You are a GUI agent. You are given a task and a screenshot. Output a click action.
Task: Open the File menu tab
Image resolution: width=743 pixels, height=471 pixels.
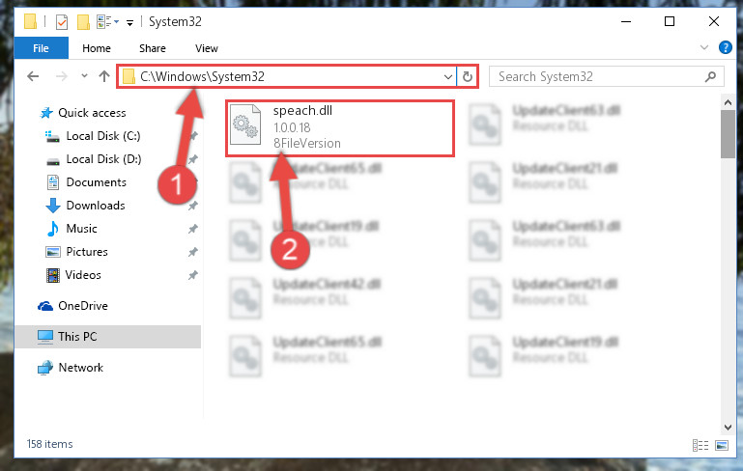(x=42, y=48)
